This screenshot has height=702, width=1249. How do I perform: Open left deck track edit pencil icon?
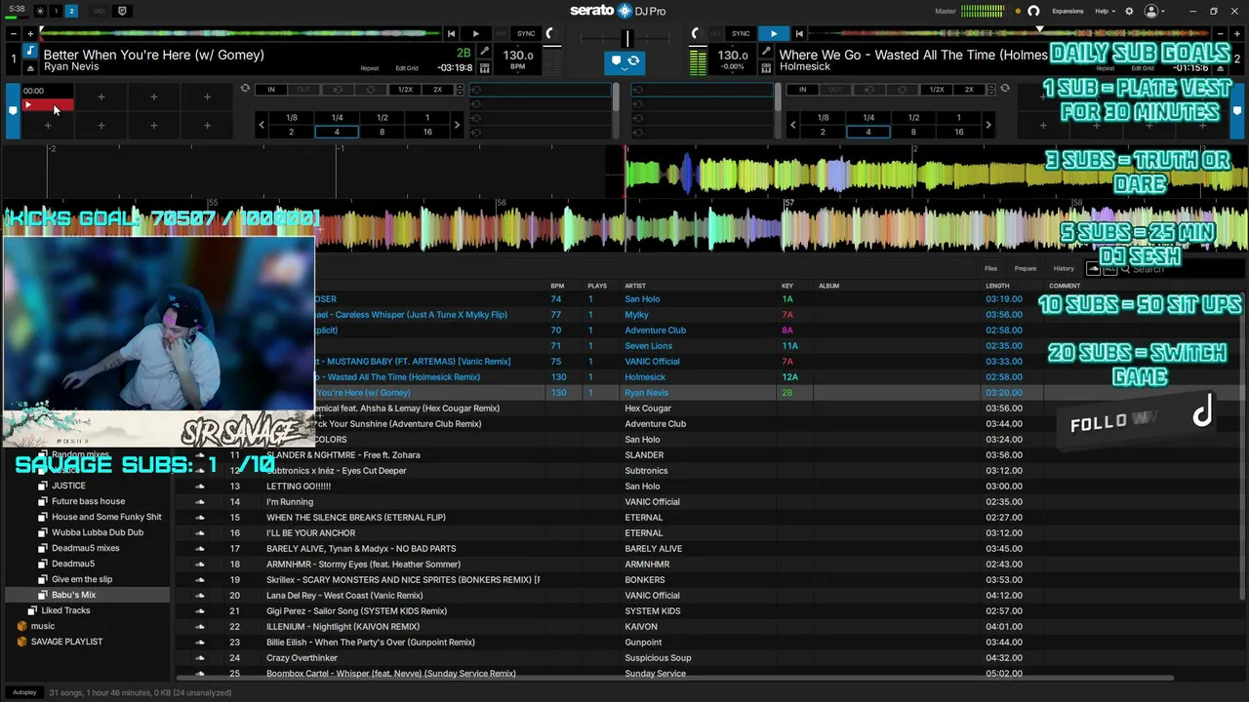[484, 53]
